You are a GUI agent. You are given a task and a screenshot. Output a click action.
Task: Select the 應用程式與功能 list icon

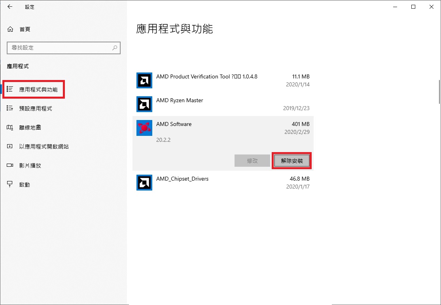click(10, 89)
